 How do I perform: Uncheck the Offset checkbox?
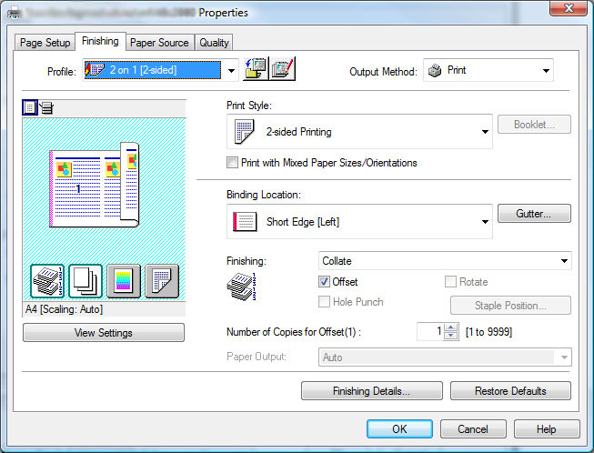(324, 281)
